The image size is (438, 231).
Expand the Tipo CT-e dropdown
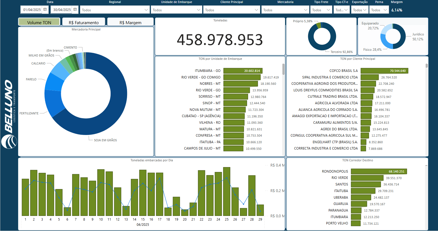(x=341, y=10)
